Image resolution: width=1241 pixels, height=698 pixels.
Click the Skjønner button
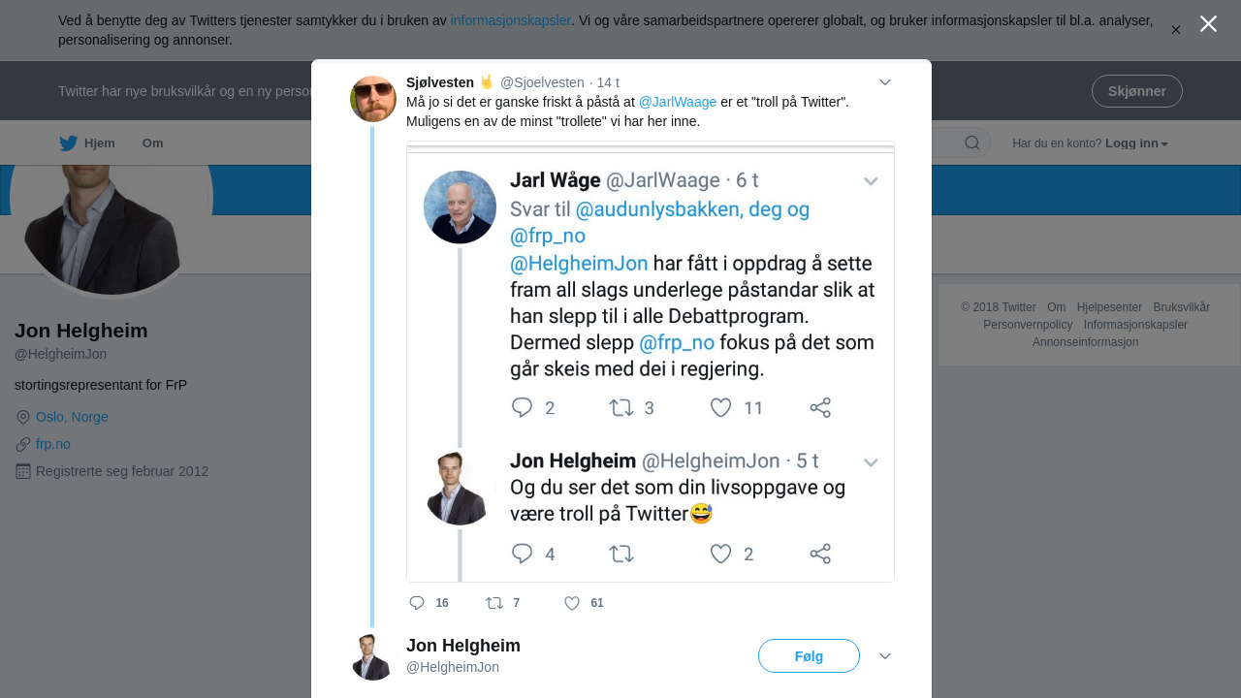1136,91
